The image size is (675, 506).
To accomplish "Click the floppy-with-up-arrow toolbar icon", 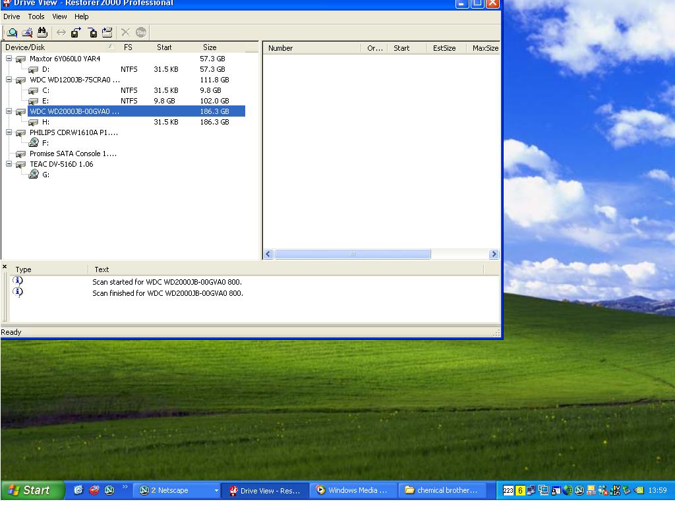I will click(x=76, y=32).
